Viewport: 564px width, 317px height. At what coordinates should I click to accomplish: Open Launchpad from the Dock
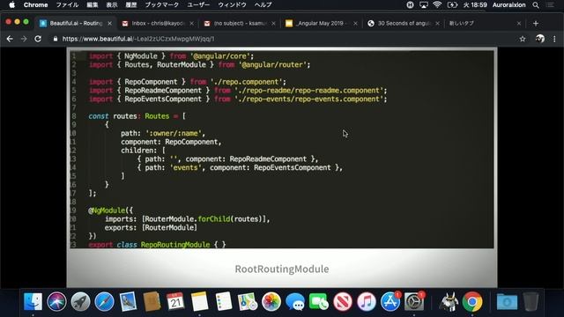point(80,301)
